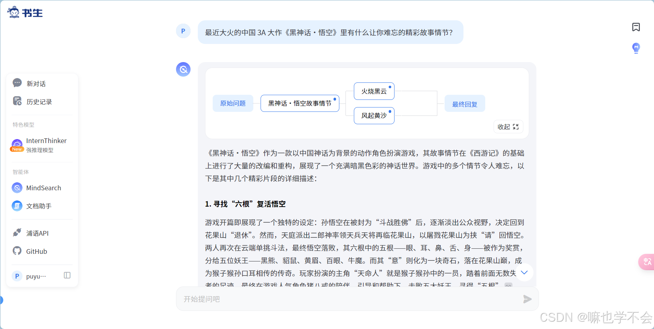Click the user avatar P in sidebar
Image resolution: width=654 pixels, height=329 pixels.
click(17, 276)
